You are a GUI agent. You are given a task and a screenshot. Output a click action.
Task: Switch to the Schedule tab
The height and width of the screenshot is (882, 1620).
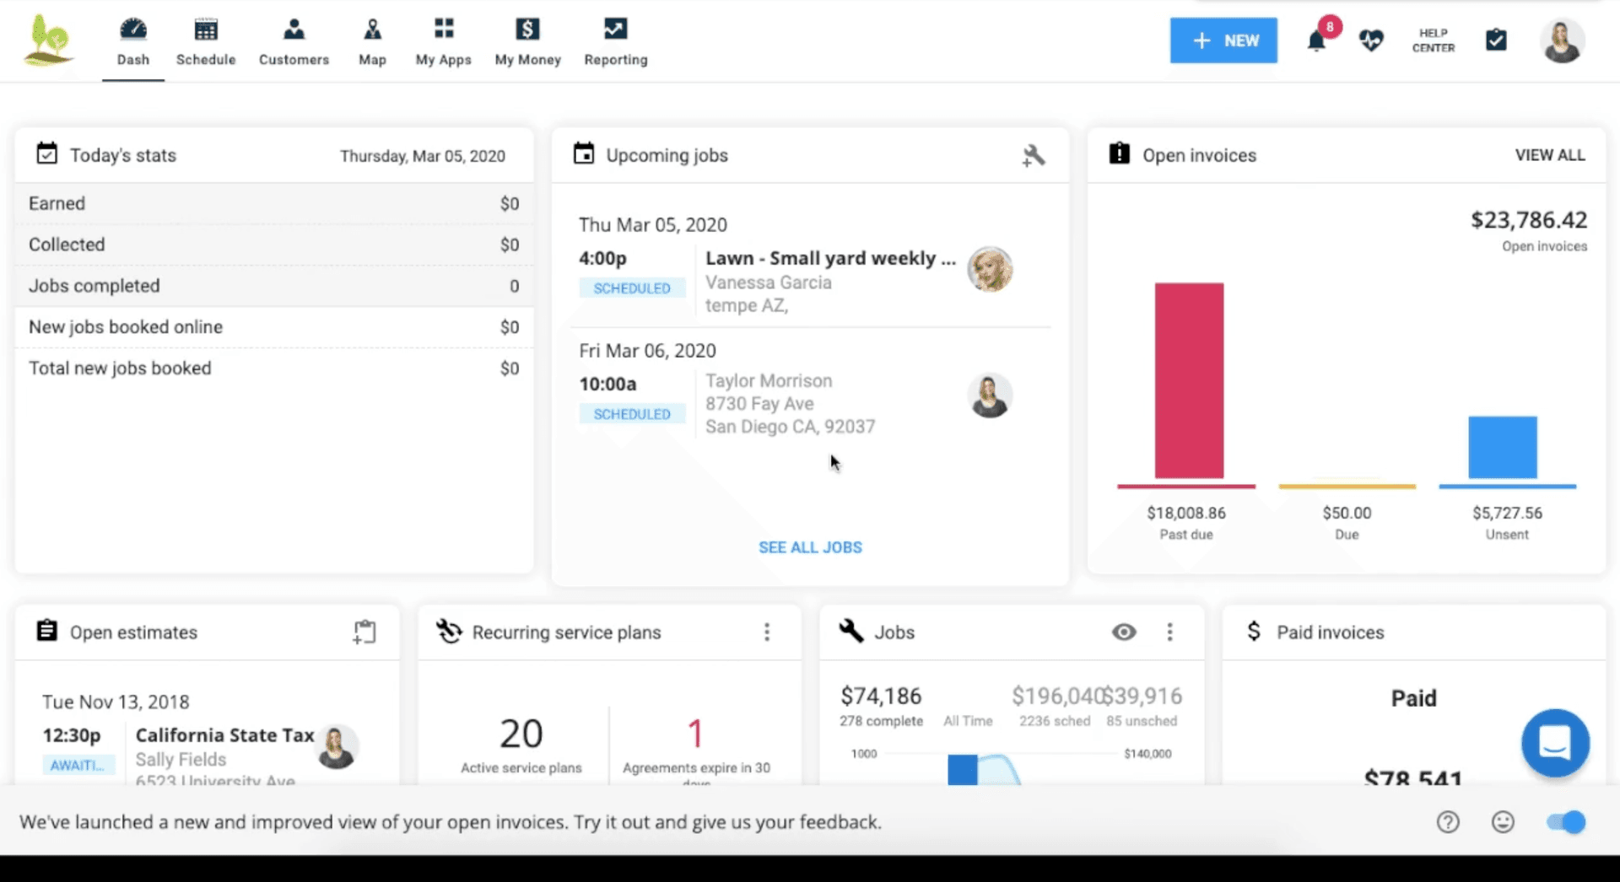click(x=205, y=40)
